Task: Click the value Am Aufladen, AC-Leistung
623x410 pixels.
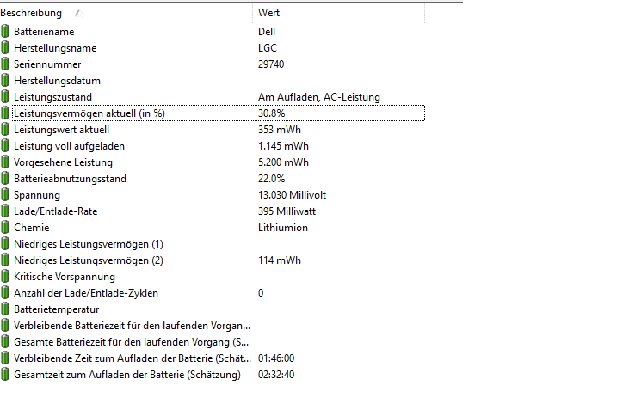Action: click(x=319, y=97)
